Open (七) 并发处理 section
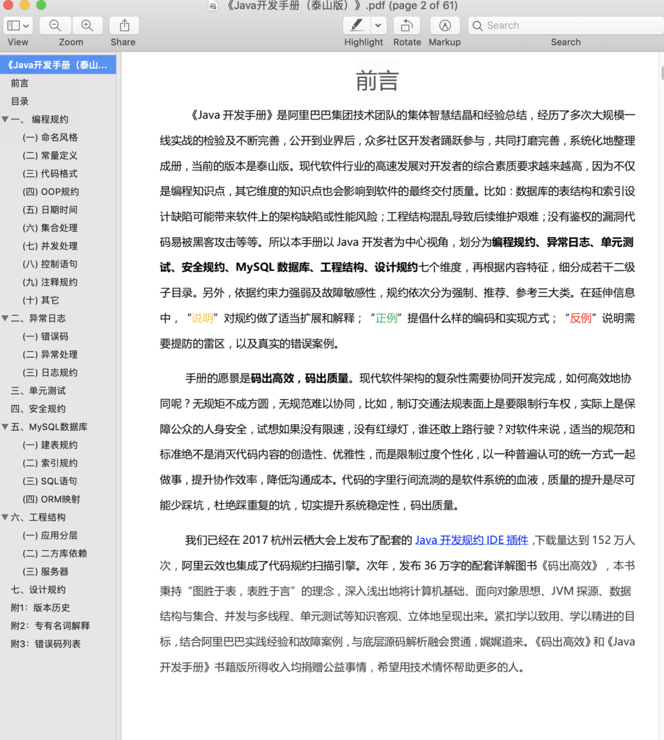 tap(50, 246)
